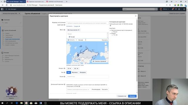The width and height of the screenshot is (188, 105).
Task: Click the Facebook top search field
Action: pos(138,9)
